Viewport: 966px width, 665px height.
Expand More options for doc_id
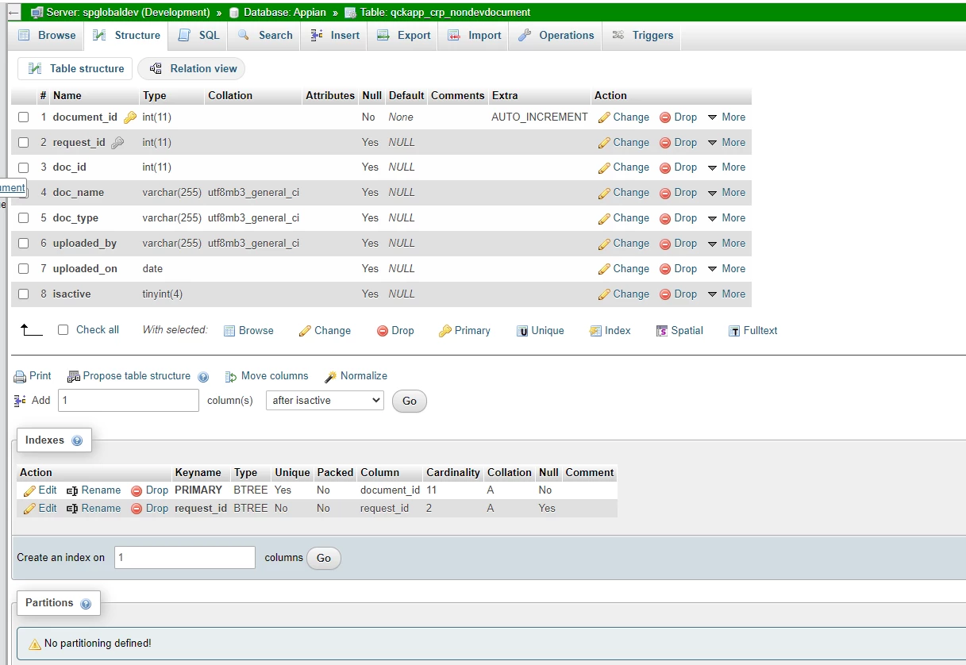pos(726,167)
